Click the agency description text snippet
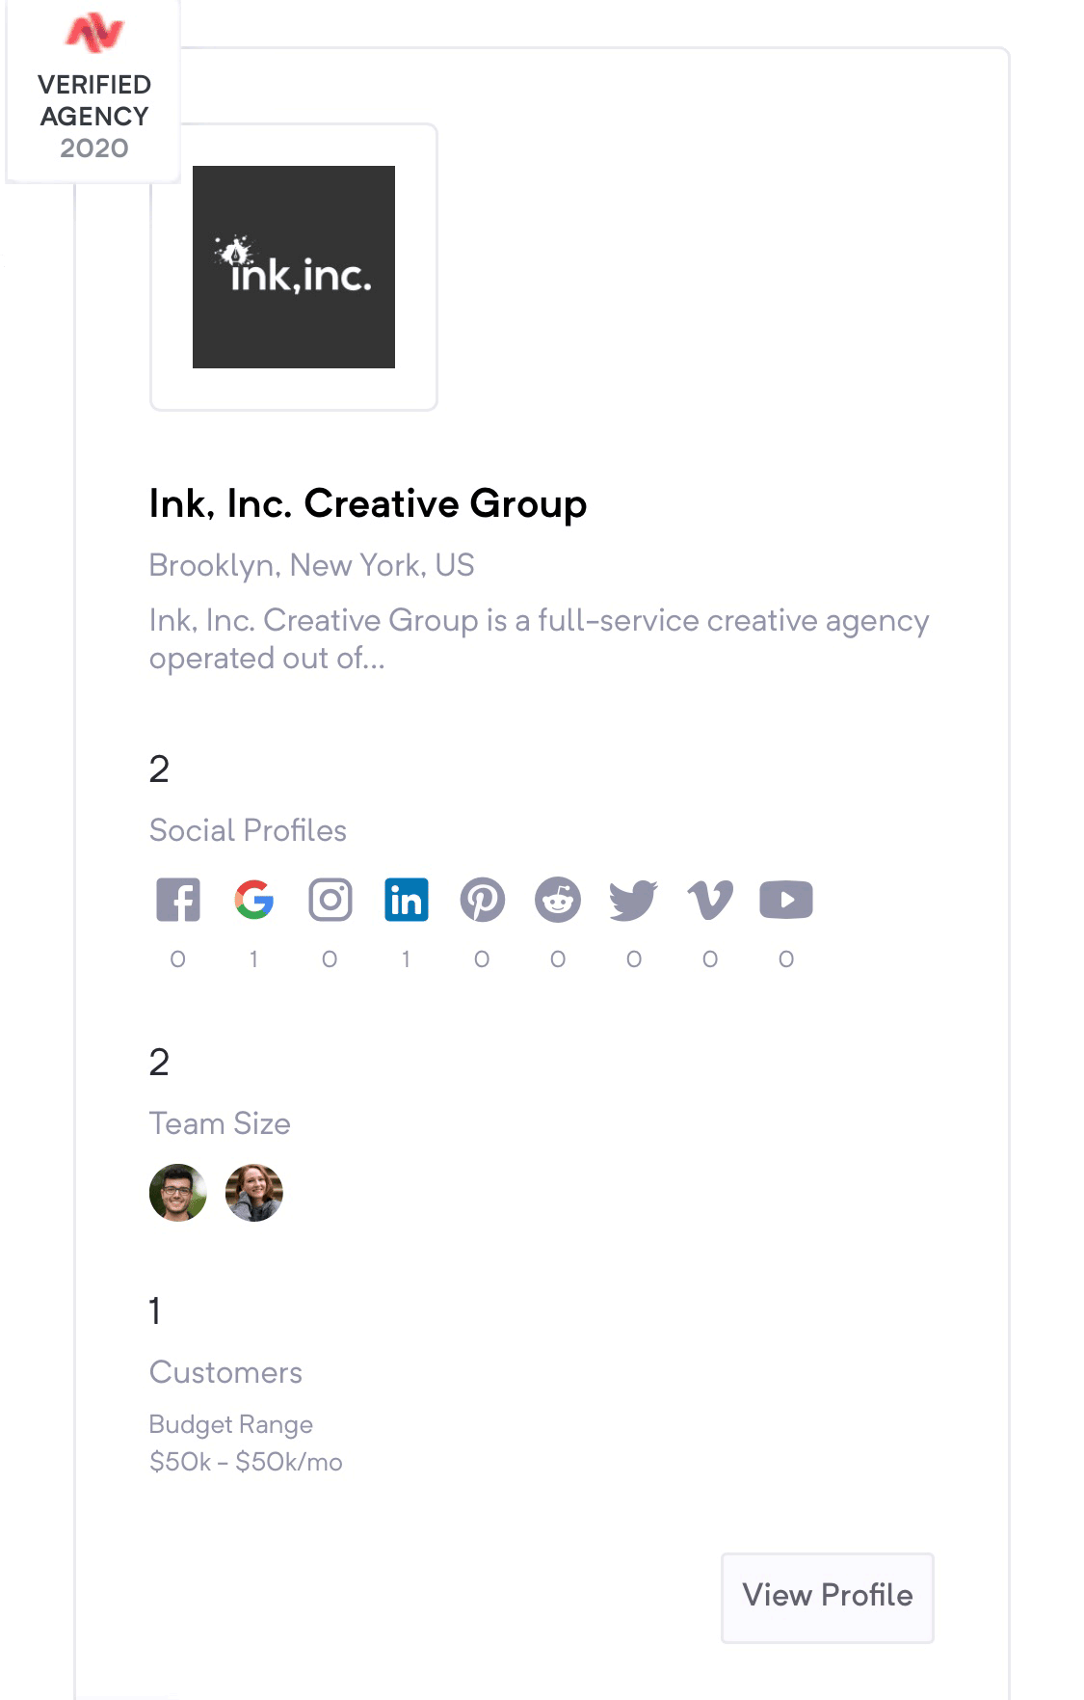 pyautogui.click(x=540, y=639)
